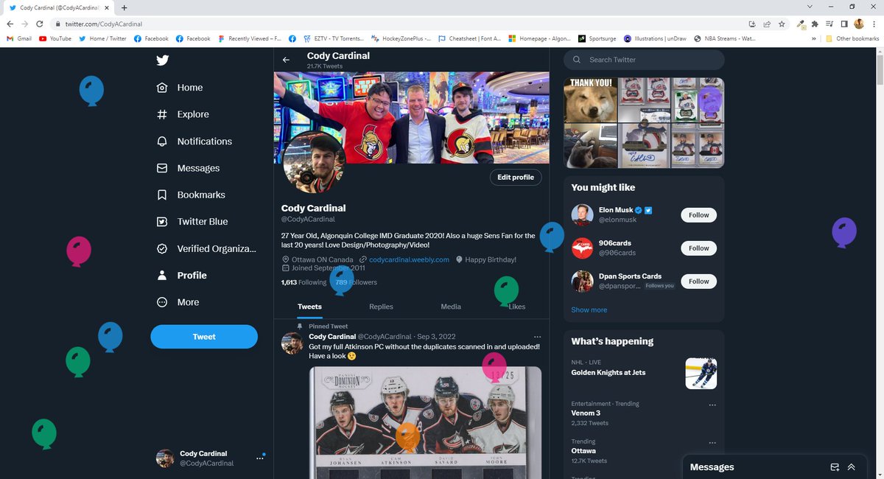The width and height of the screenshot is (884, 479).
Task: Open Other bookmarks folder
Action: [x=852, y=38]
